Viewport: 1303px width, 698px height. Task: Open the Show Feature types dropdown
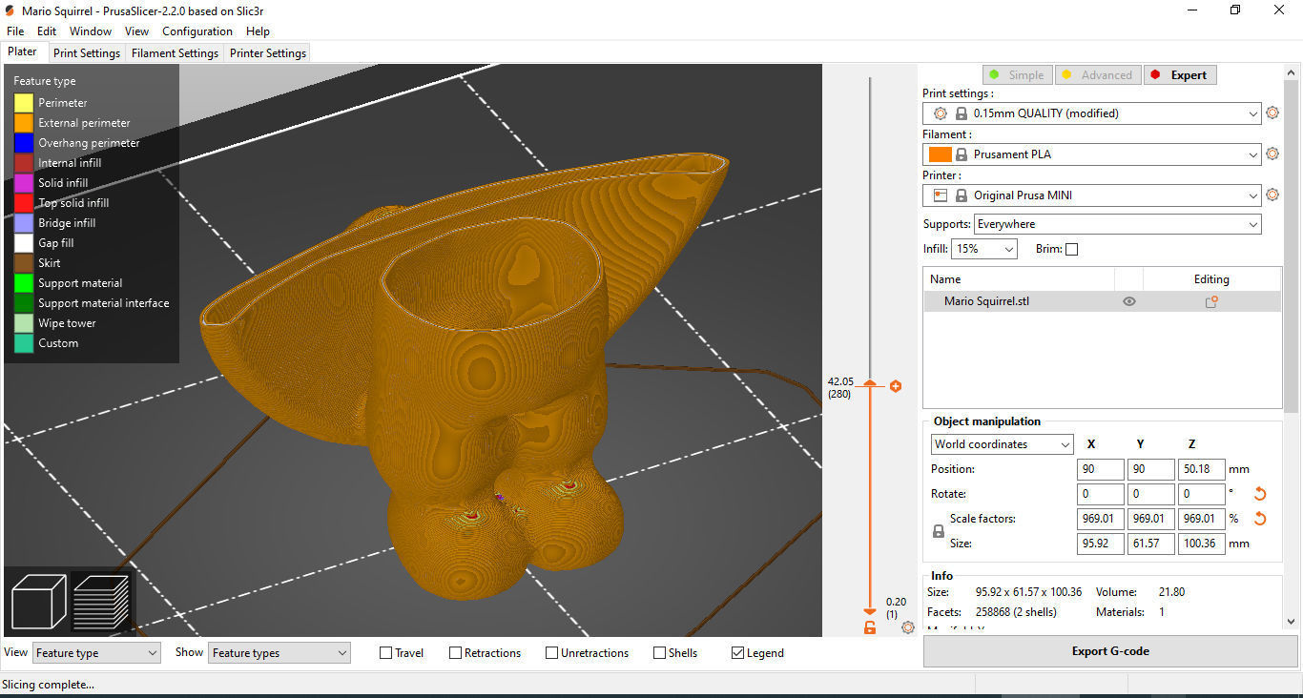(279, 653)
